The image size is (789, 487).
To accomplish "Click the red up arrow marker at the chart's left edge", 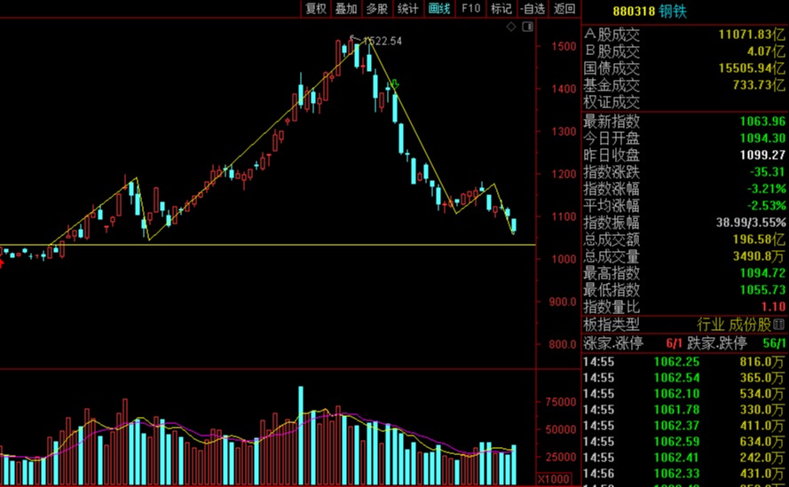I will click(x=1, y=262).
